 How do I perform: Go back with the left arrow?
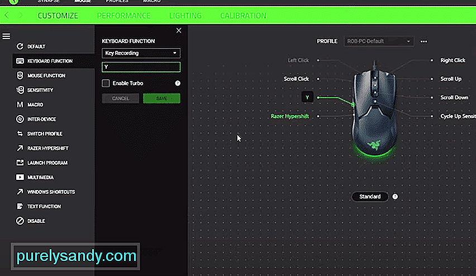coord(7,15)
